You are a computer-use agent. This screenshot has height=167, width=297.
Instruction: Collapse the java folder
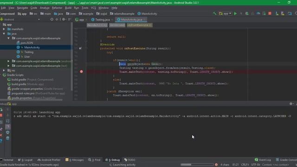4,34
